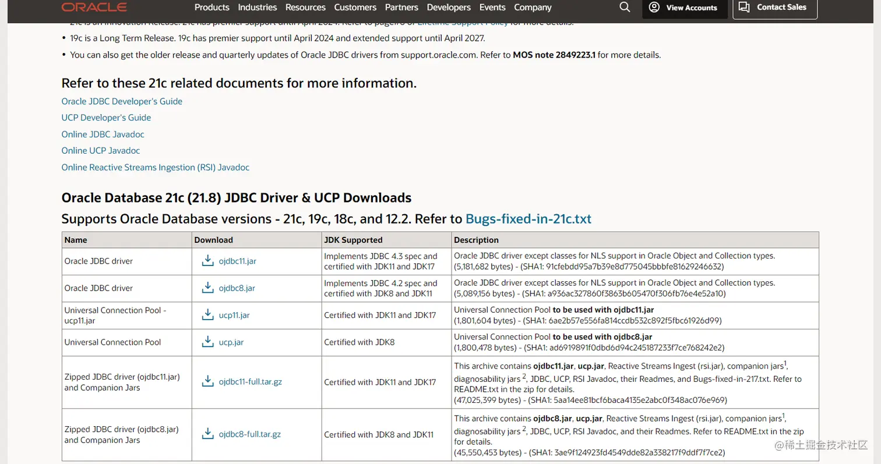Click download icon beside ojdbc11-full.tar.gz
881x464 pixels.
pyautogui.click(x=207, y=382)
